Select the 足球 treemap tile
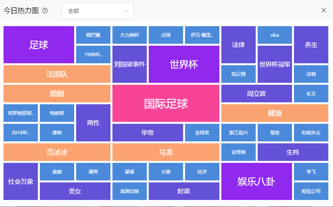Image resolution: width=333 pixels, height=207 pixels. click(x=39, y=45)
